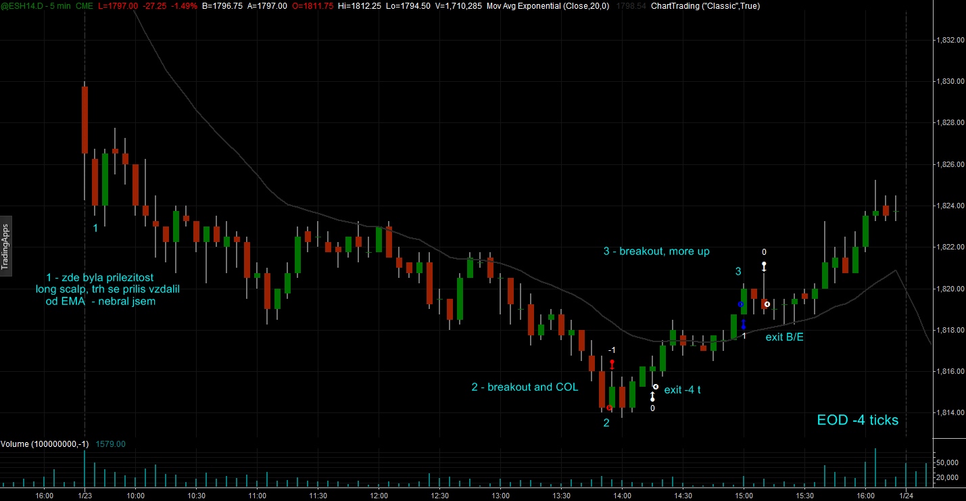This screenshot has width=966, height=501.
Task: Click the dim "1798.54" EMA value
Action: [x=632, y=5]
